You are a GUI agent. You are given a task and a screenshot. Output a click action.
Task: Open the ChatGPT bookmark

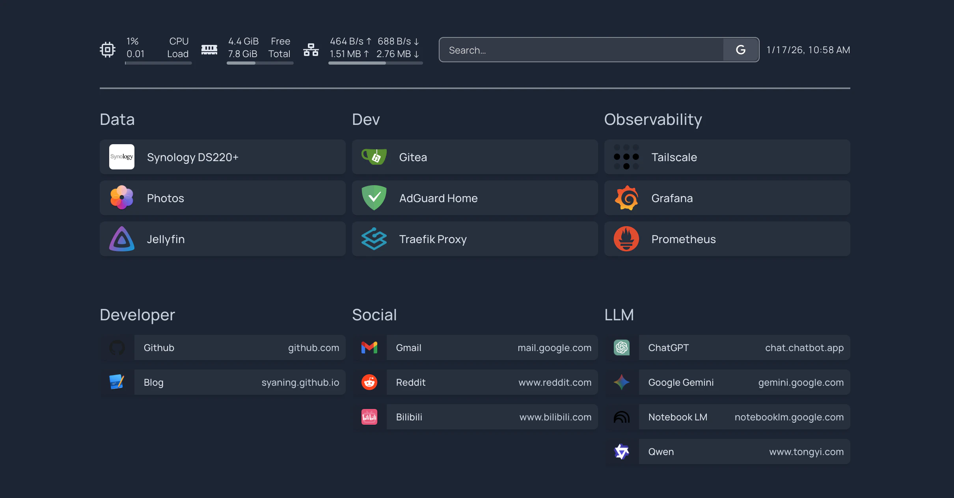pos(744,347)
